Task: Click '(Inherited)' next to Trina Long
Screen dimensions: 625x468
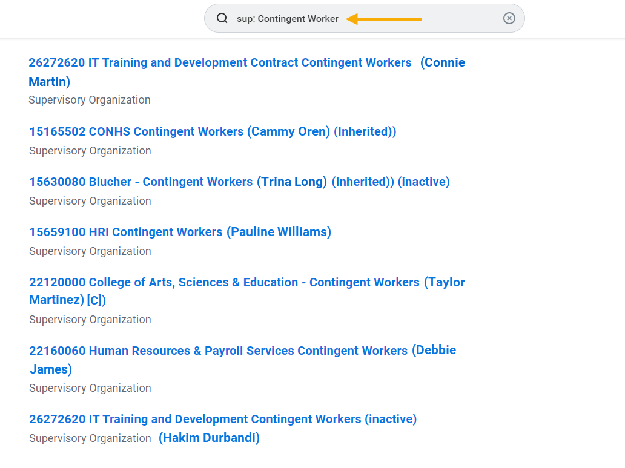Action: click(x=362, y=182)
